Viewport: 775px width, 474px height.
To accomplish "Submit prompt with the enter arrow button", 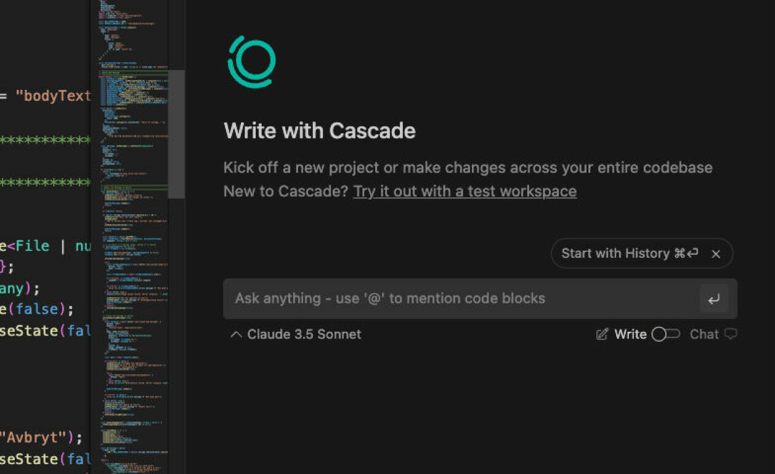I will pyautogui.click(x=714, y=299).
